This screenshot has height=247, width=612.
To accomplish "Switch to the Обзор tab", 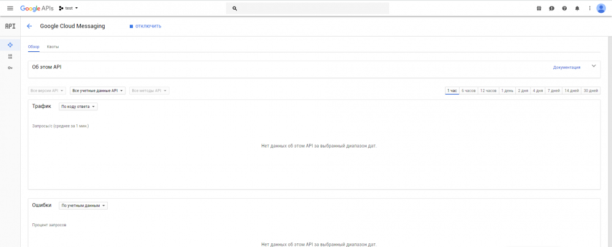I will (34, 47).
